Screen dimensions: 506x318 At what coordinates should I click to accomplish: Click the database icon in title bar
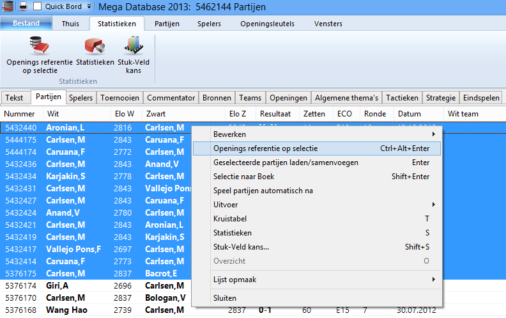tap(8, 6)
